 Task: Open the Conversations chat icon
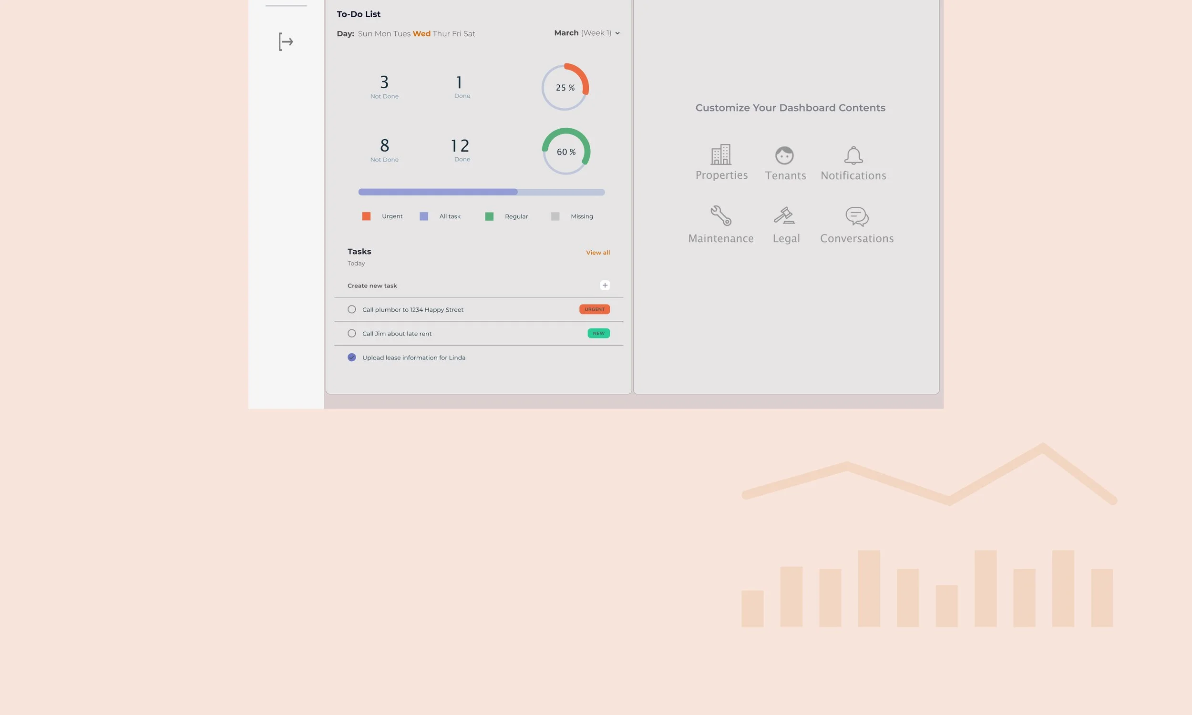pos(857,216)
